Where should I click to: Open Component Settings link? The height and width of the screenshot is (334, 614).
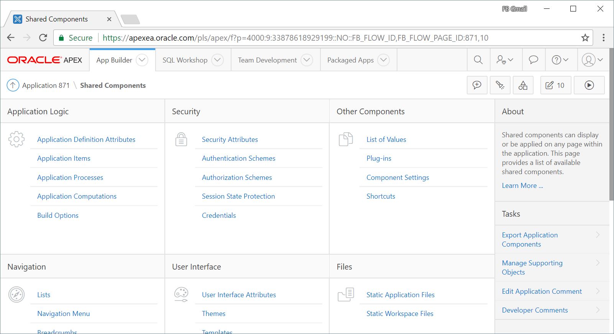pos(398,178)
